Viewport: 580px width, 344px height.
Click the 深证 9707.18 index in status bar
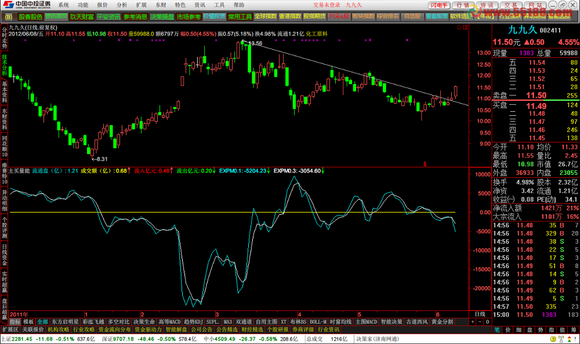118,339
